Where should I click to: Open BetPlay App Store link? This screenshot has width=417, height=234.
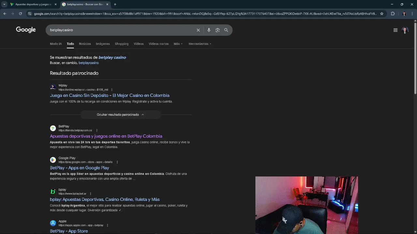click(69, 231)
